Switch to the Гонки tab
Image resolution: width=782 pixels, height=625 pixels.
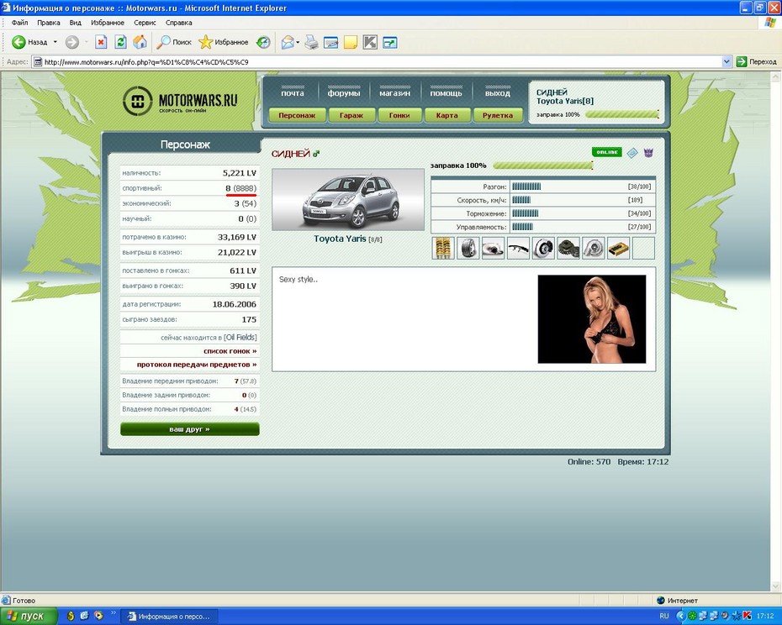click(x=399, y=115)
